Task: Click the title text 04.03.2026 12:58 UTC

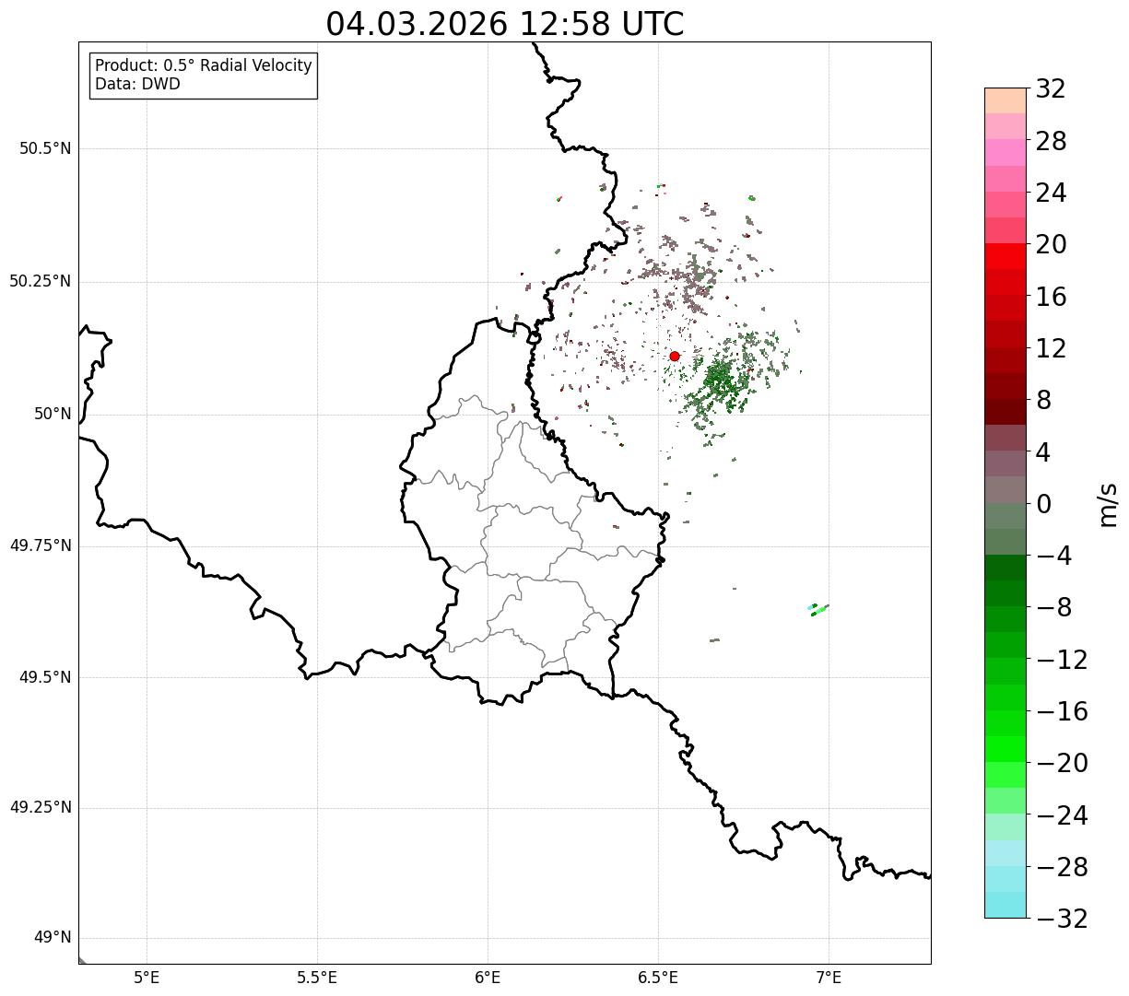Action: 505,24
